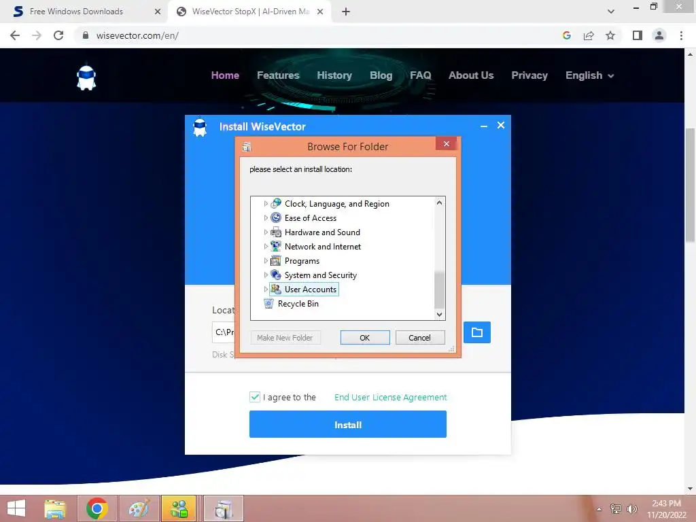
Task: Click the folder tree scrollbar thumb
Action: coord(439,290)
